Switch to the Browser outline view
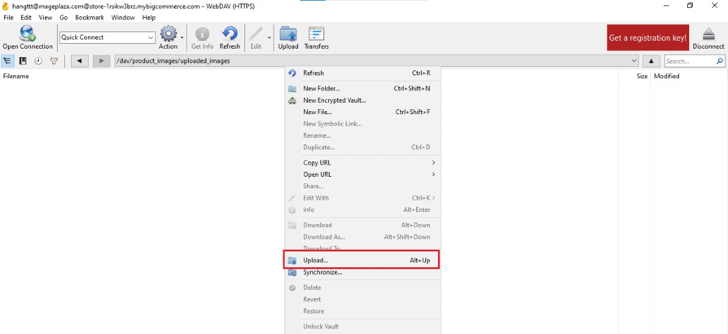 pyautogui.click(x=8, y=61)
